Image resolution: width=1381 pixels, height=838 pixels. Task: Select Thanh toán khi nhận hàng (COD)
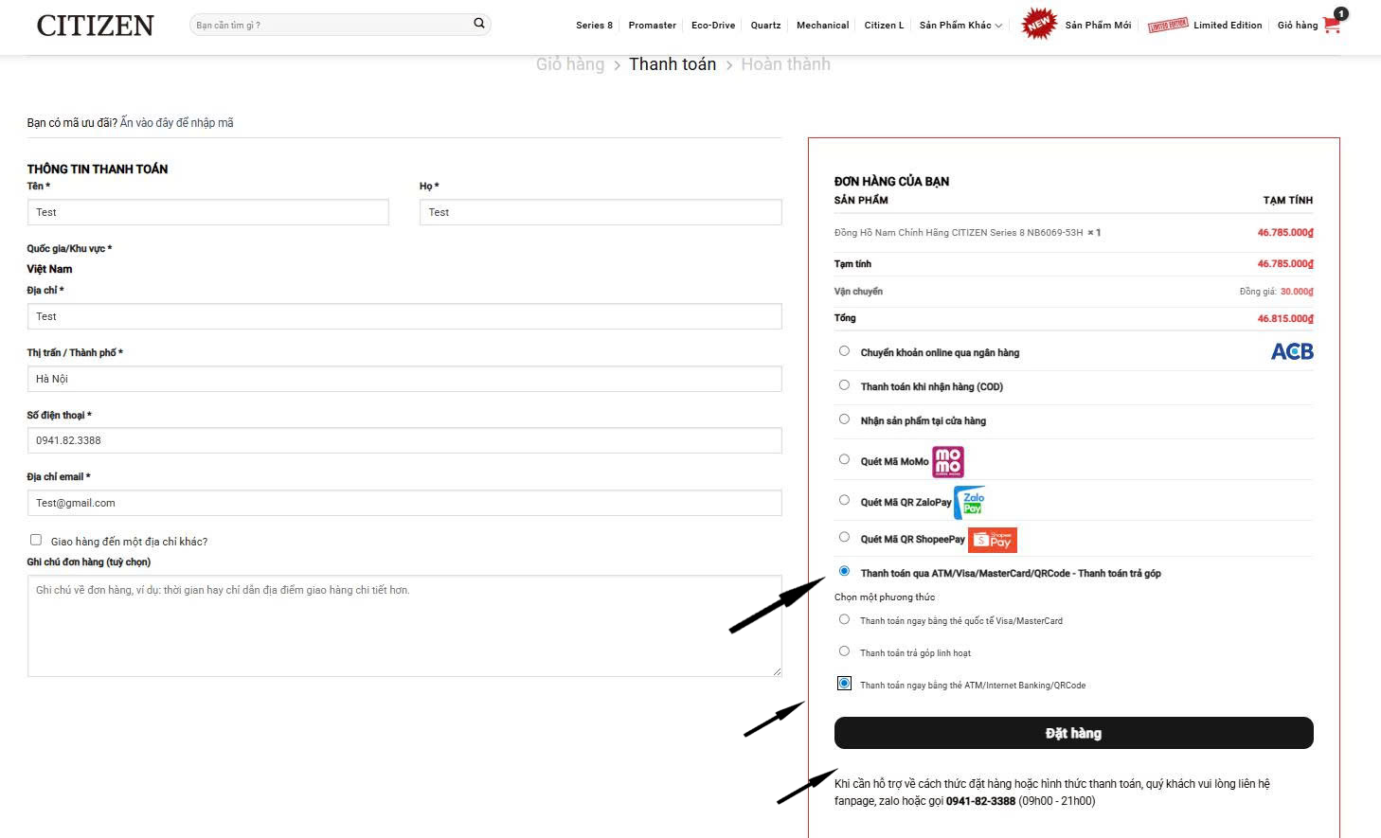point(844,385)
